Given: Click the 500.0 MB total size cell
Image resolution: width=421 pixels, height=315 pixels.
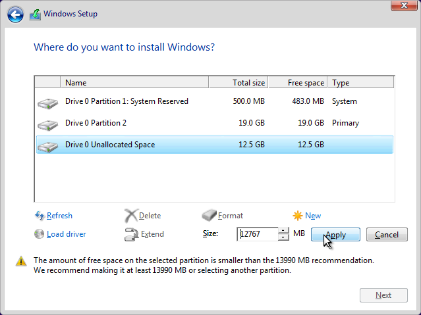Looking at the screenshot, I should coord(248,101).
